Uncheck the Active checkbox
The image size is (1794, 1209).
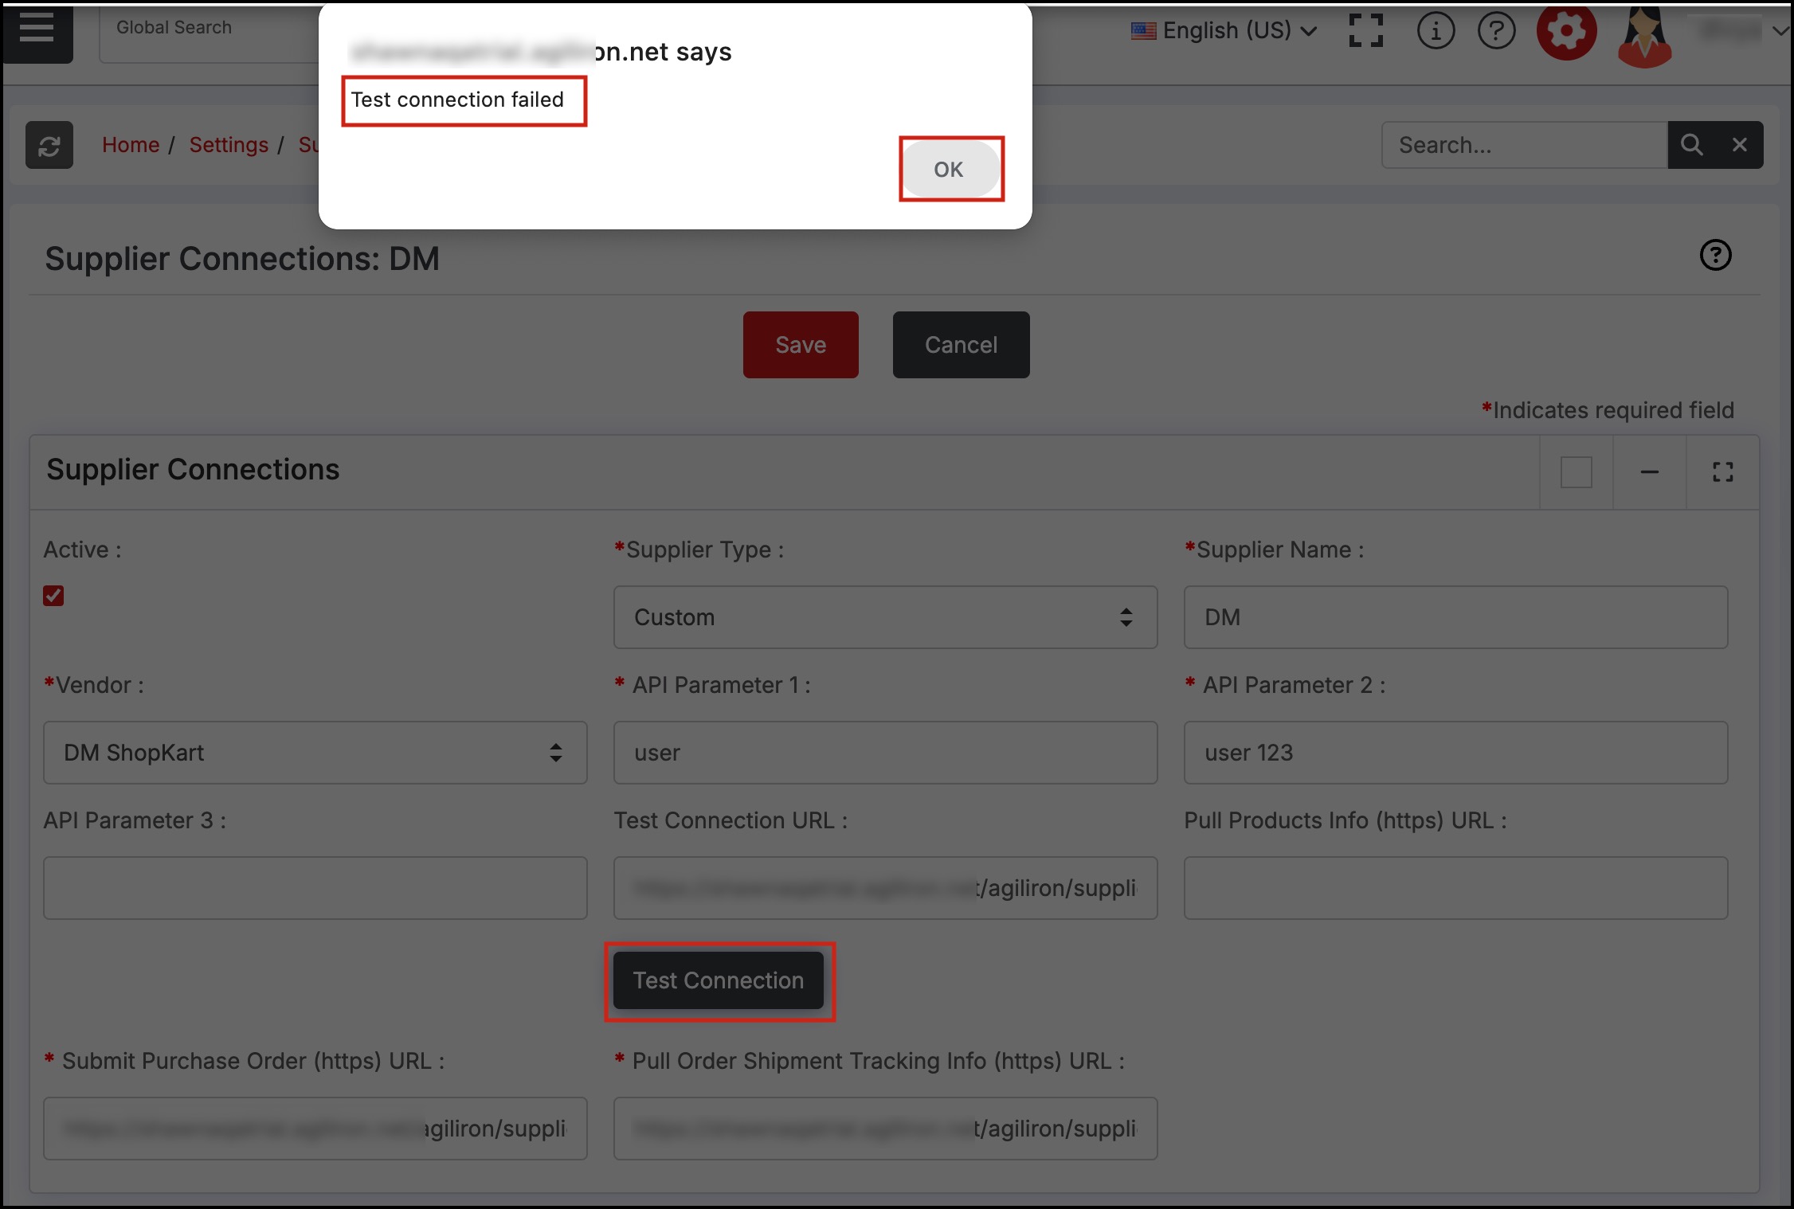(x=53, y=596)
